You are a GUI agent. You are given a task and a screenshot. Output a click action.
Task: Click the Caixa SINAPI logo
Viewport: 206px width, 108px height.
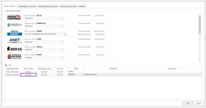14,33
